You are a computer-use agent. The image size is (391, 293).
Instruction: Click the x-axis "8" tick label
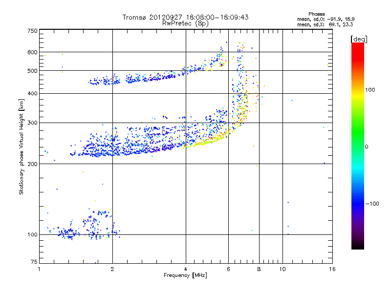[259, 269]
